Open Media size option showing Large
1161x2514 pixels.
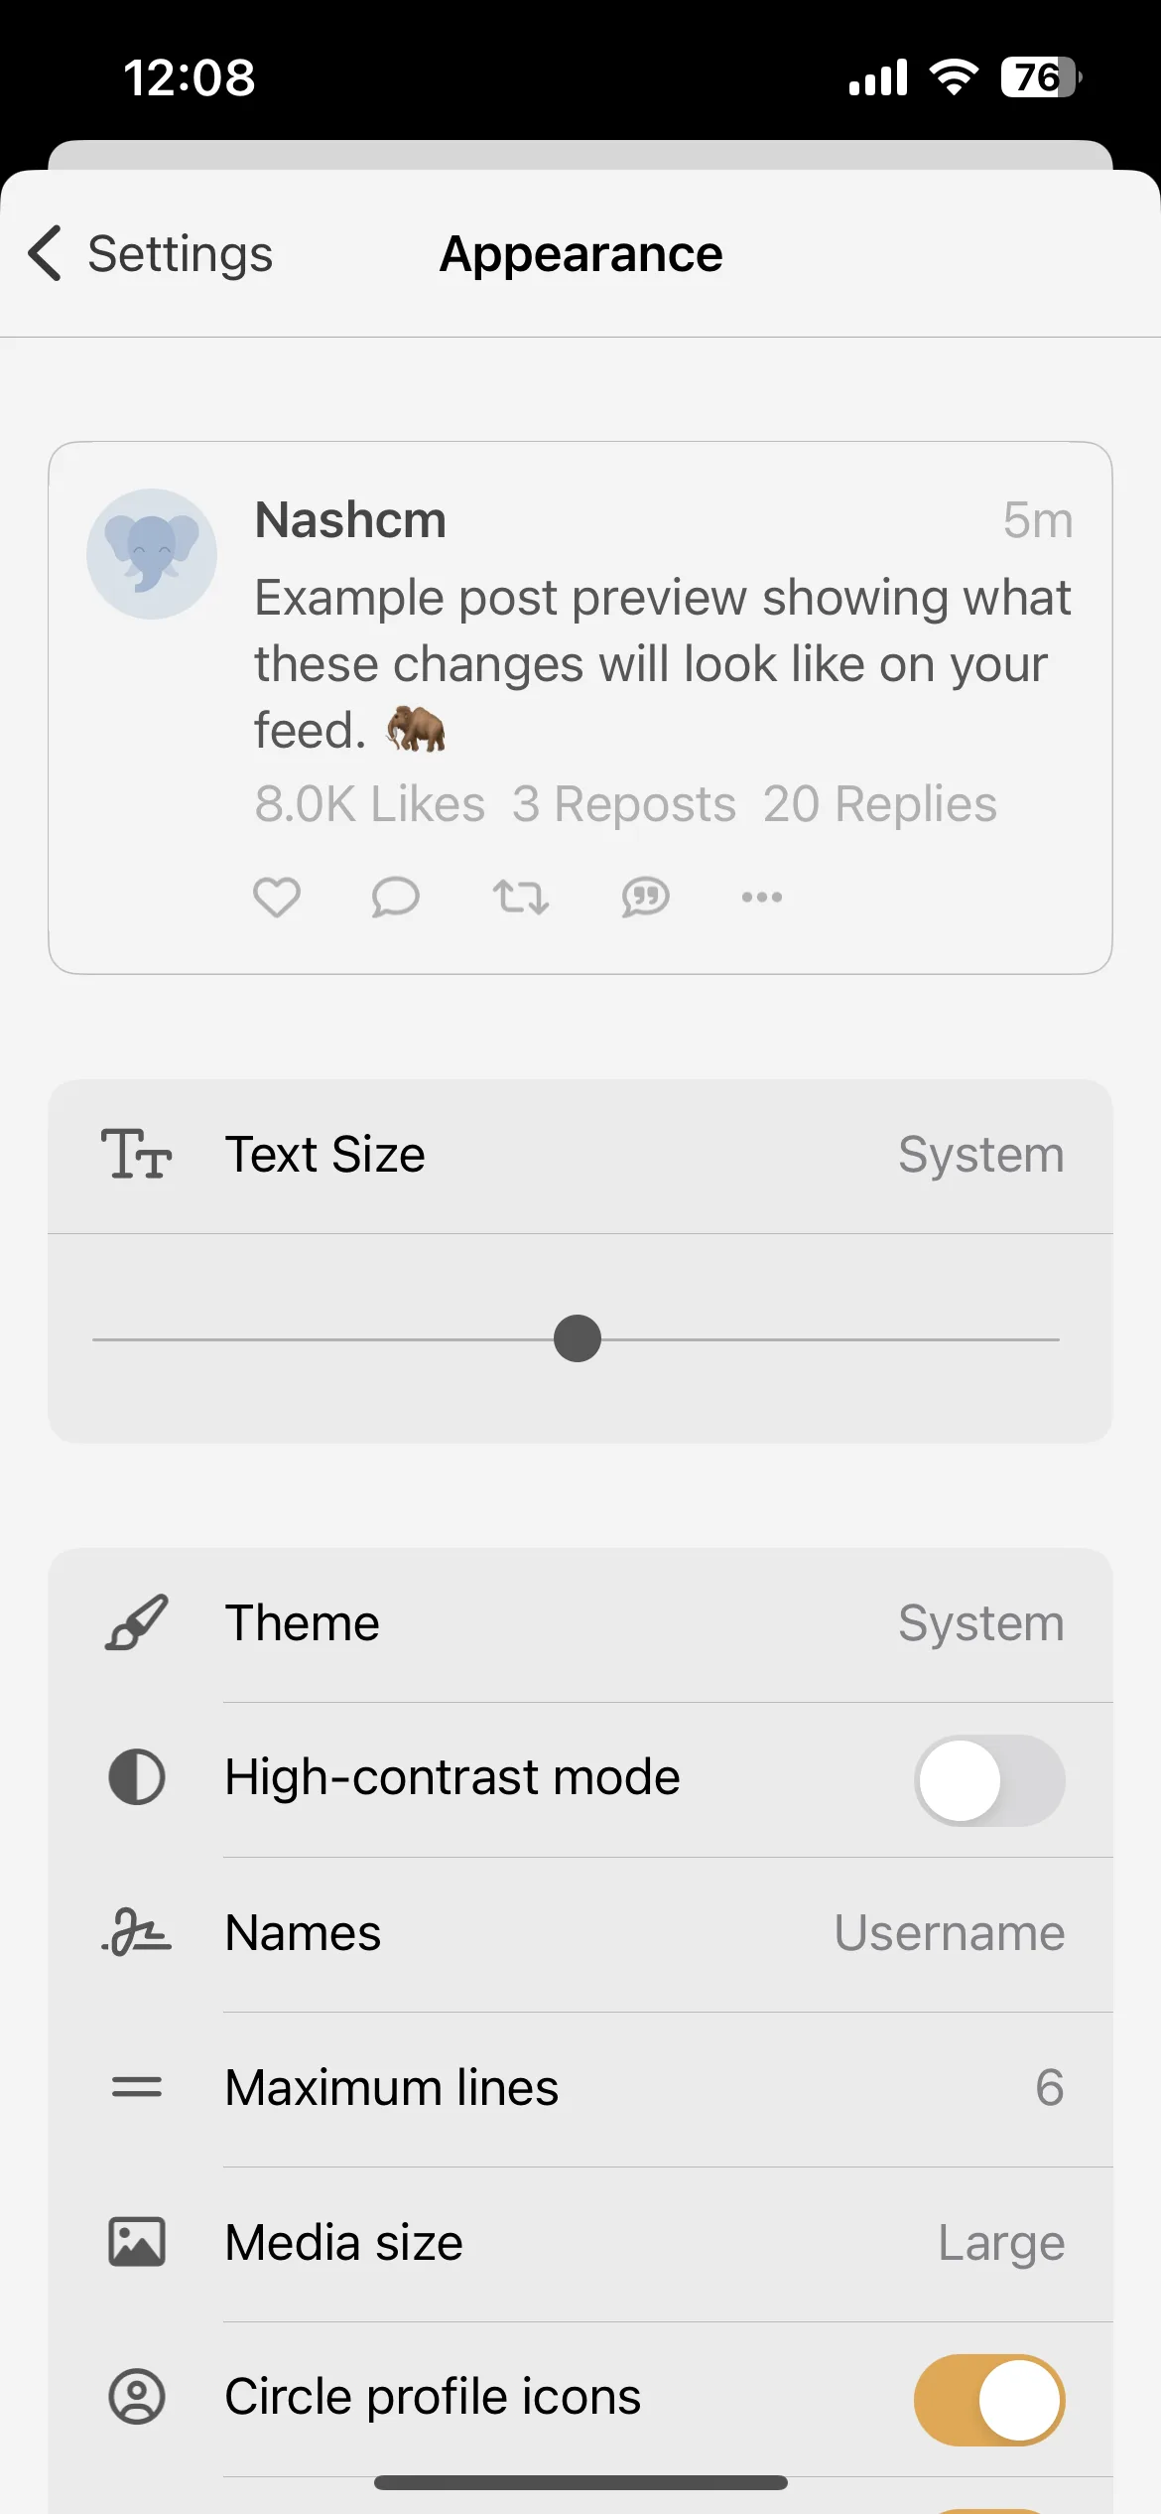tap(580, 2244)
